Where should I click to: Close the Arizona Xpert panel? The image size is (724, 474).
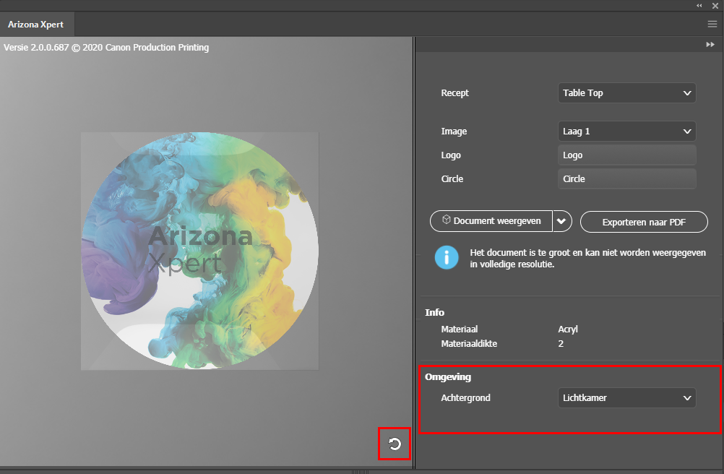coord(715,6)
